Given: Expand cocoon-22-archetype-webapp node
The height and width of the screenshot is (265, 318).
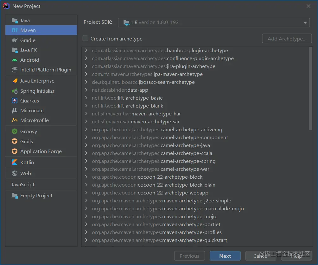Looking at the screenshot, I should pyautogui.click(x=86, y=193).
